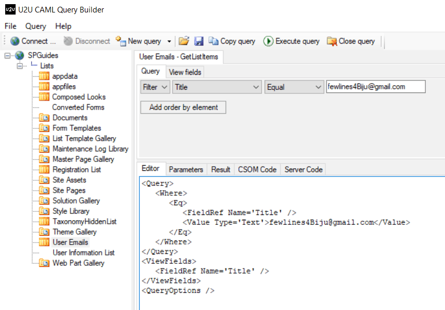445x310 pixels.
Task: Click the TaxonomyHiddenList icon
Action: (x=44, y=221)
